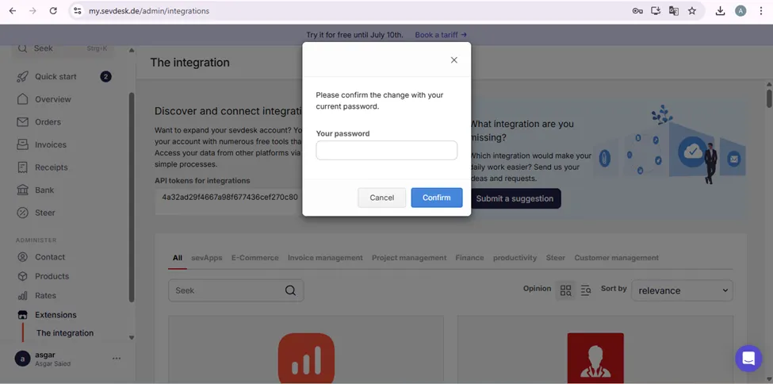Switch to the sevApps tab
Image resolution: width=773 pixels, height=384 pixels.
(x=207, y=258)
